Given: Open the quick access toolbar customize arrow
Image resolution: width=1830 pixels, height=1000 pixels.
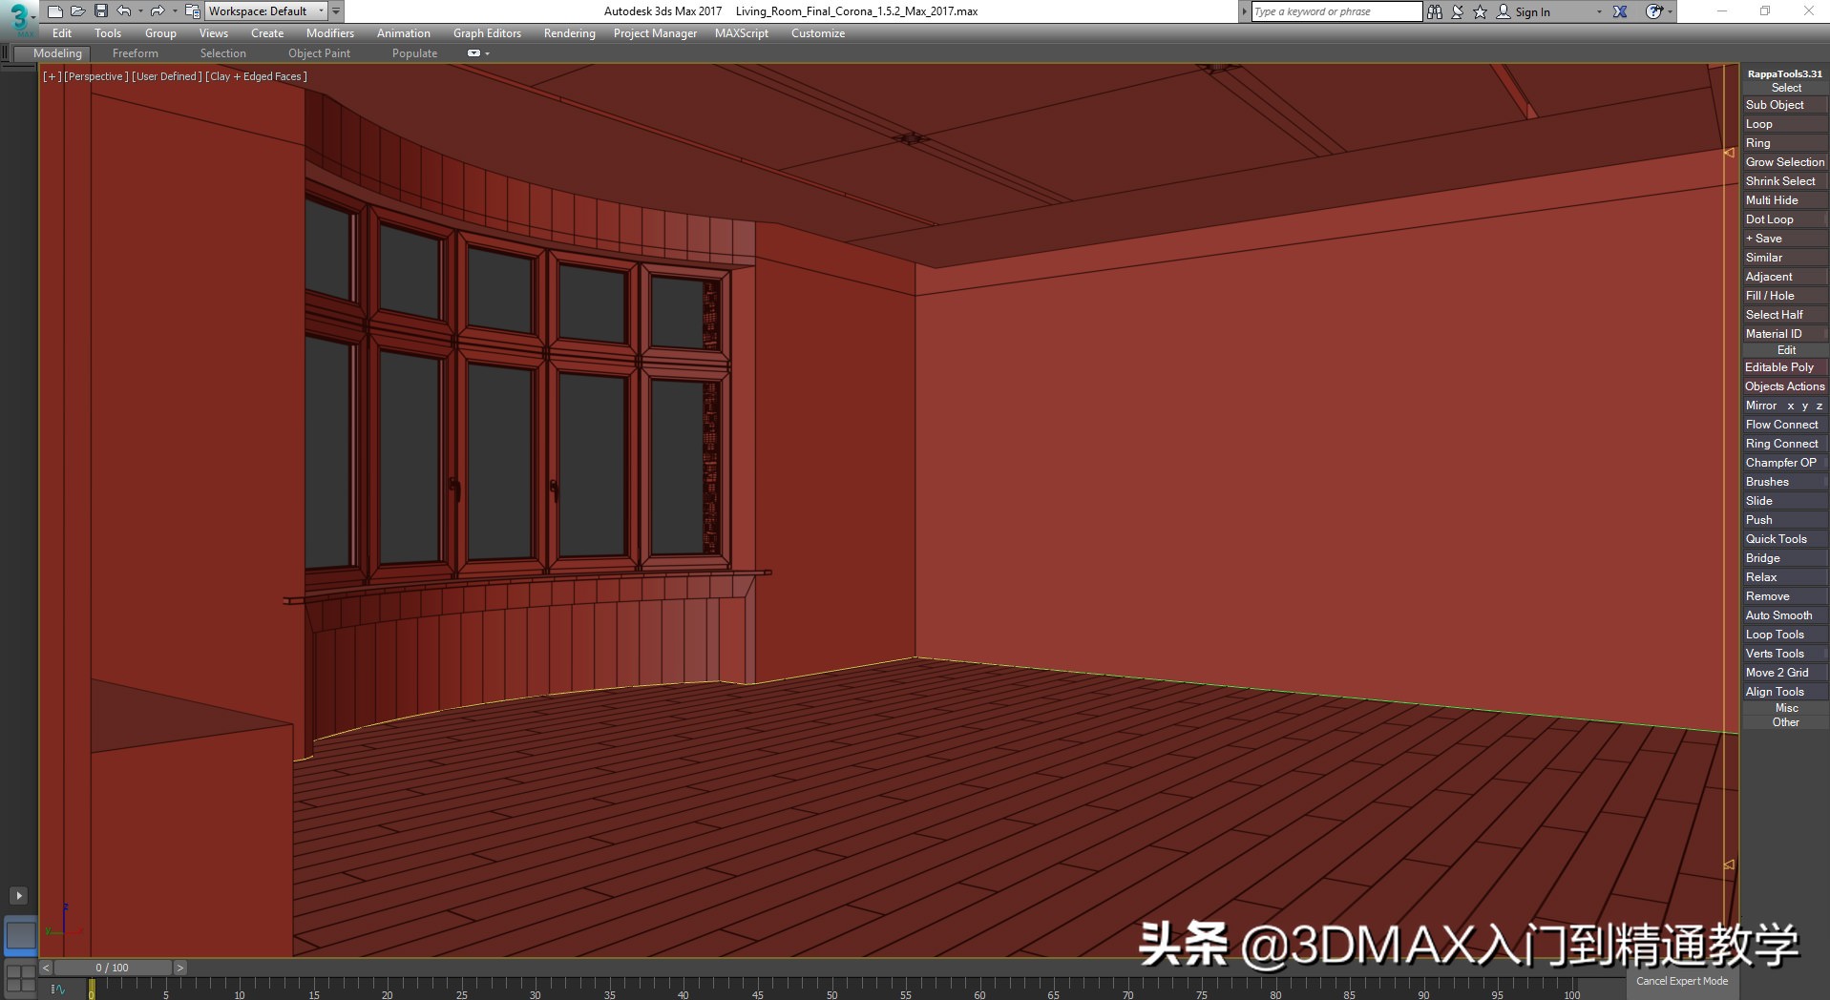Looking at the screenshot, I should coord(336,11).
